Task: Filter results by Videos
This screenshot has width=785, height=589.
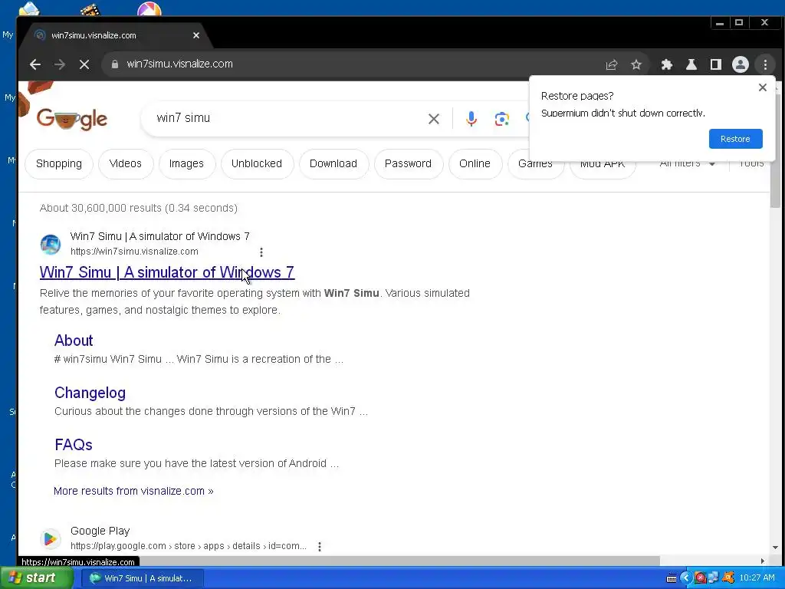Action: [x=125, y=164]
